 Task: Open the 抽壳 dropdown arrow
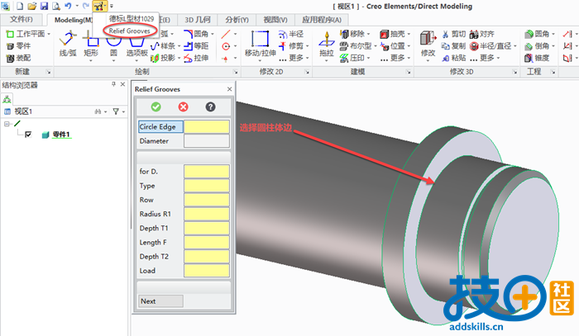coord(409,35)
